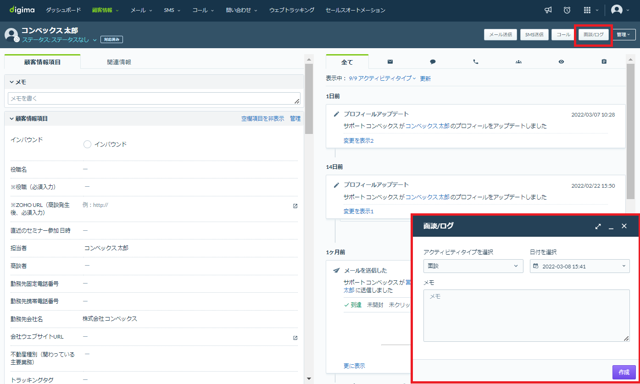This screenshot has height=384, width=640.
Task: Open external link icon for 会社ウェブサイトURL
Action: (x=295, y=338)
